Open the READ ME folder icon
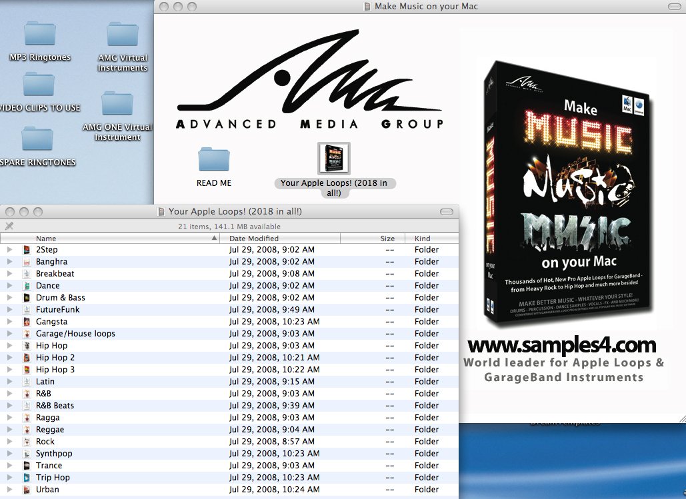This screenshot has width=686, height=499. (214, 160)
